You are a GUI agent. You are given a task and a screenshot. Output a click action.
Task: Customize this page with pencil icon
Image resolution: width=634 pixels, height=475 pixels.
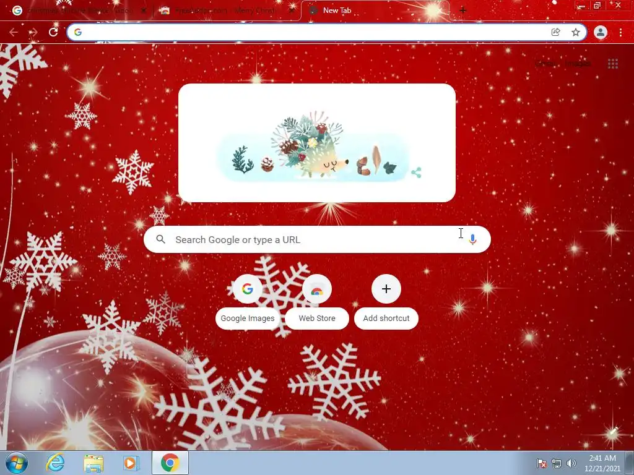(614, 431)
